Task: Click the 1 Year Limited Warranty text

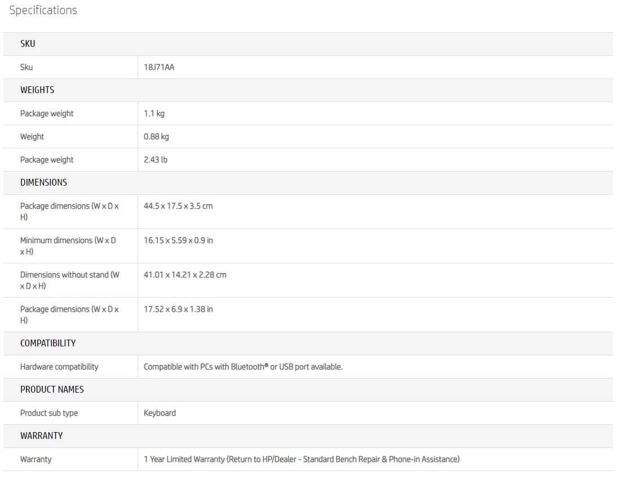Action: [x=301, y=459]
